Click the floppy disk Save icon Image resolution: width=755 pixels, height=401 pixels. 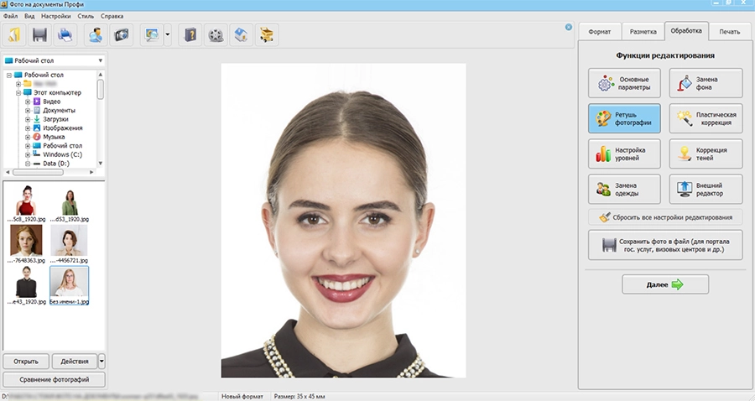(x=39, y=35)
